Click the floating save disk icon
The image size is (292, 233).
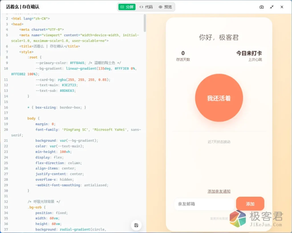(x=136, y=225)
